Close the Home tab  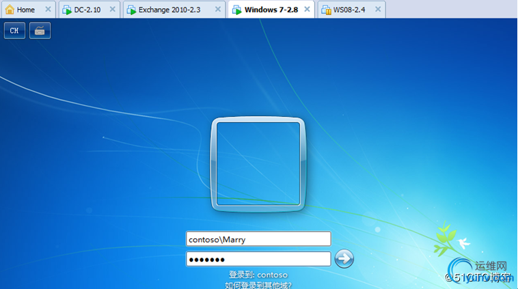coord(49,10)
